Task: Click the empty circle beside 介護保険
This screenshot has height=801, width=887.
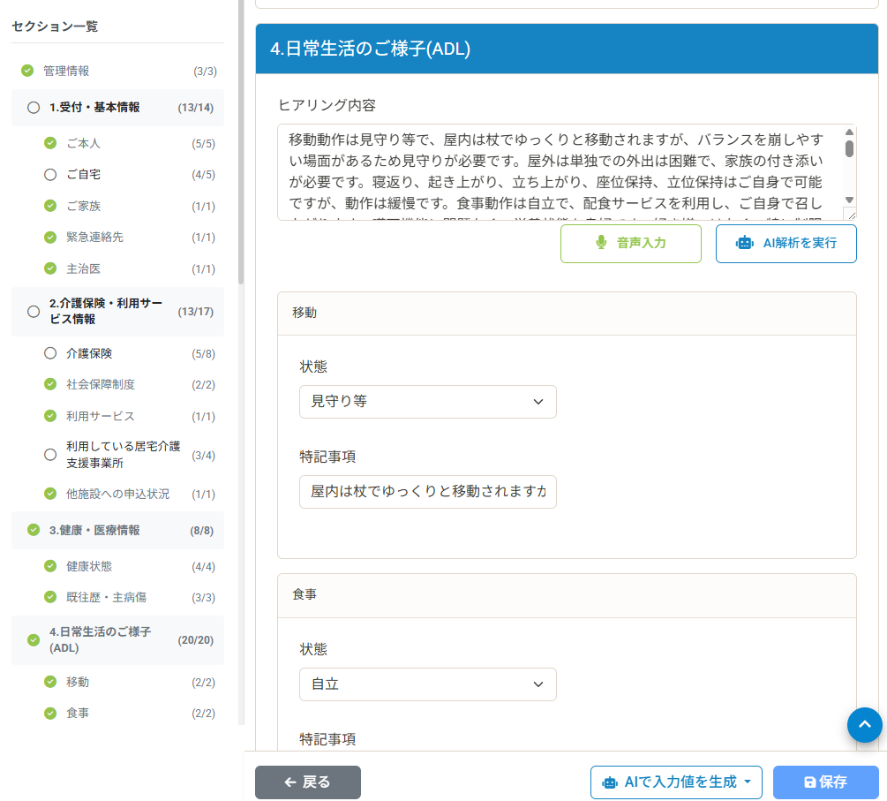Action: point(50,353)
